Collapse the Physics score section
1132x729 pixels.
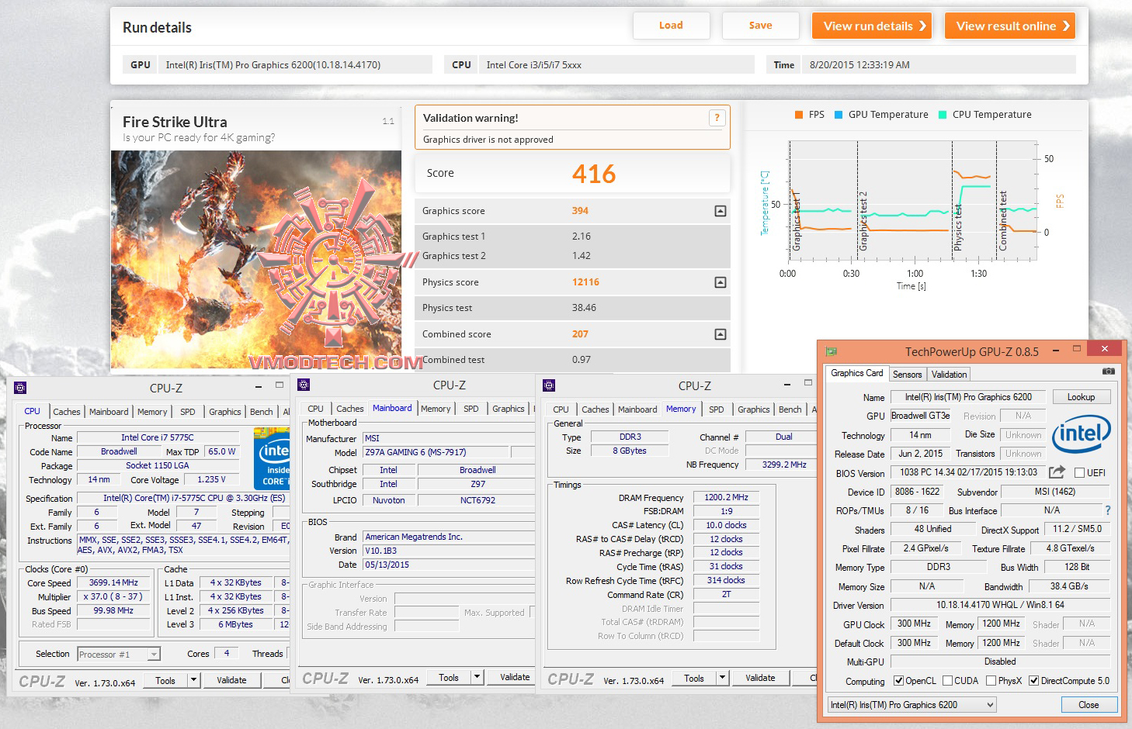pos(721,282)
